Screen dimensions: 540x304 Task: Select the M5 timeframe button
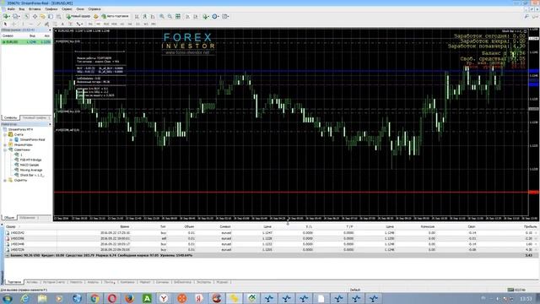(x=98, y=24)
